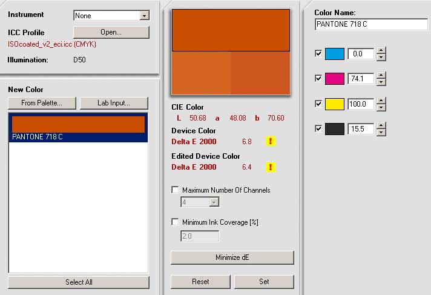
Task: Click the Lab Input... button
Action: [114, 103]
